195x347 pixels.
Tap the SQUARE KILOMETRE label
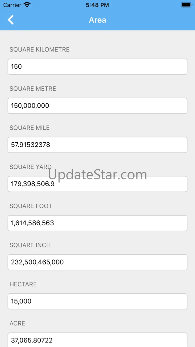(39, 50)
